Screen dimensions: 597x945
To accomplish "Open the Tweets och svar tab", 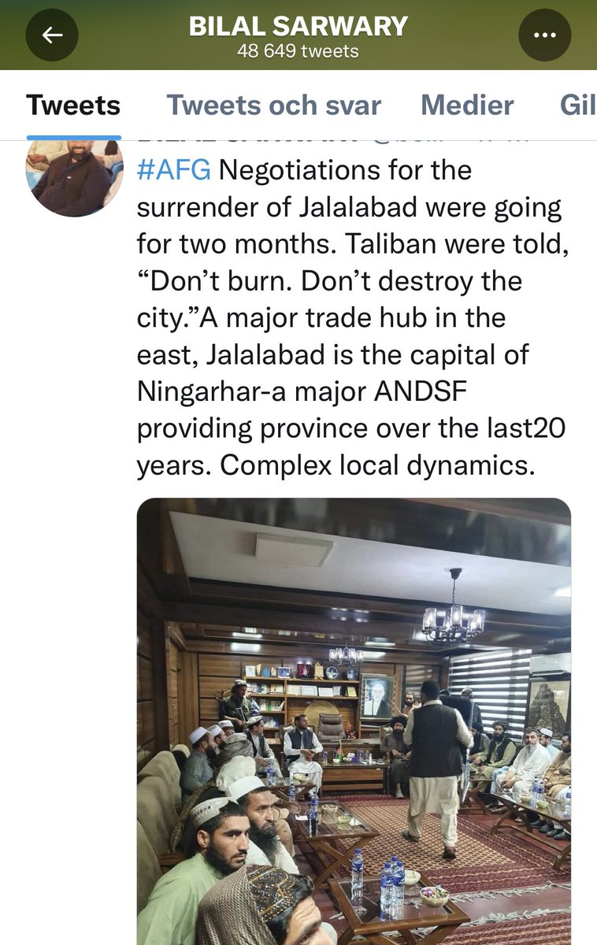I will tap(273, 105).
